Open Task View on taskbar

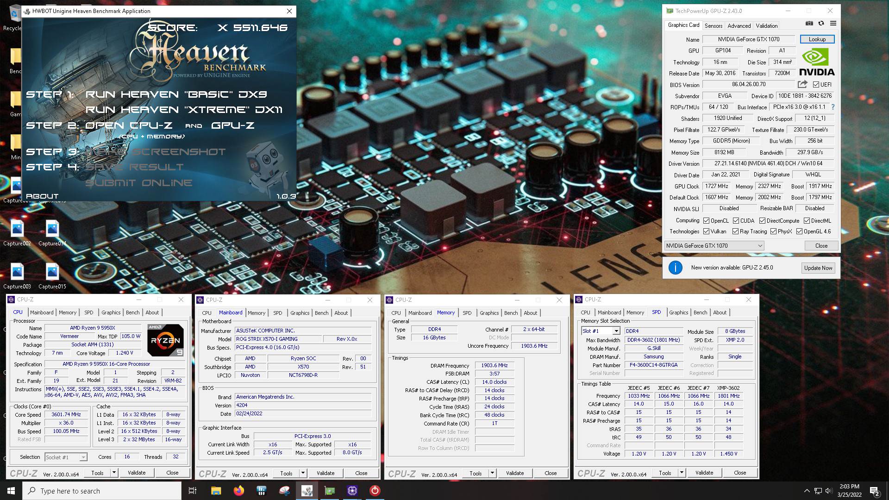(x=193, y=491)
